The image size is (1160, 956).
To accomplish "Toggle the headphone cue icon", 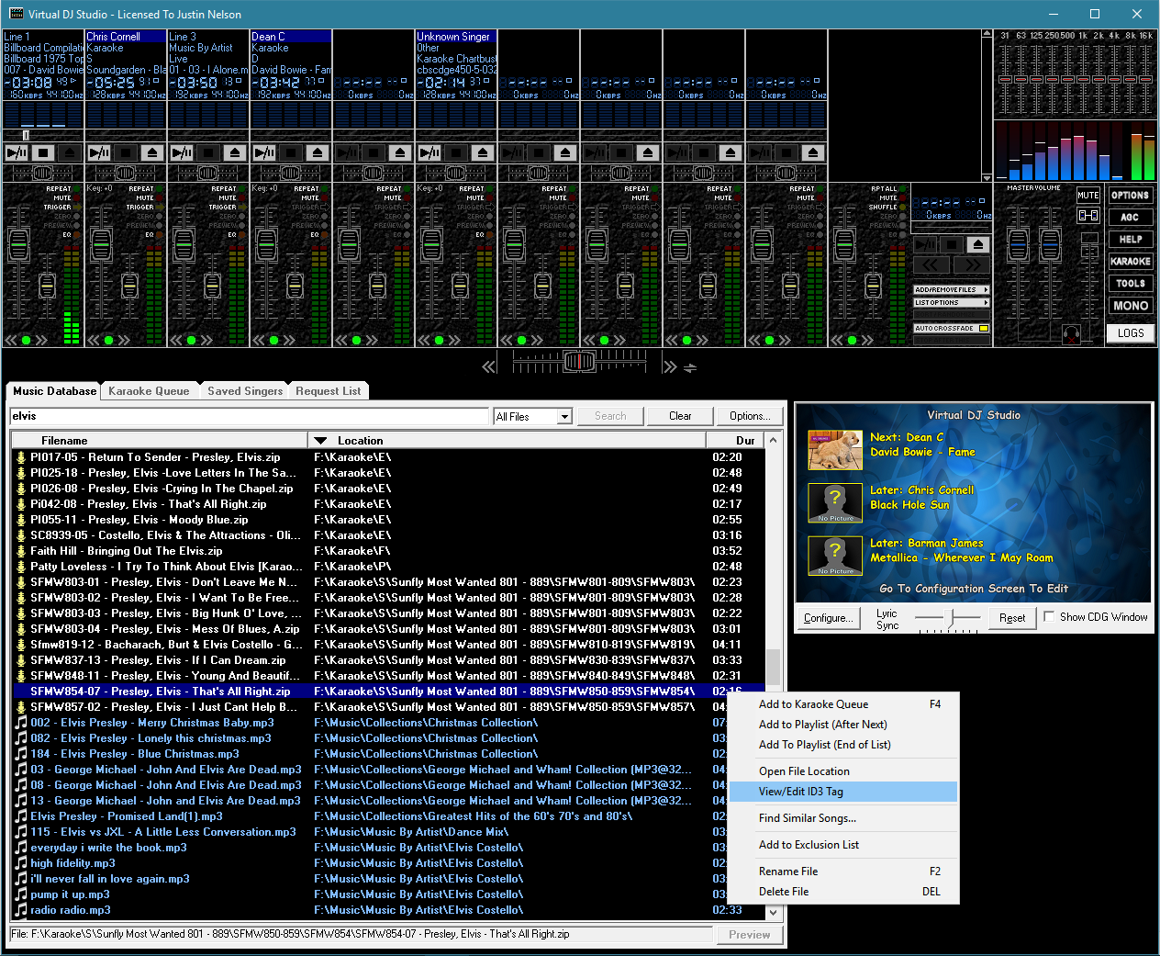I will tap(1071, 333).
